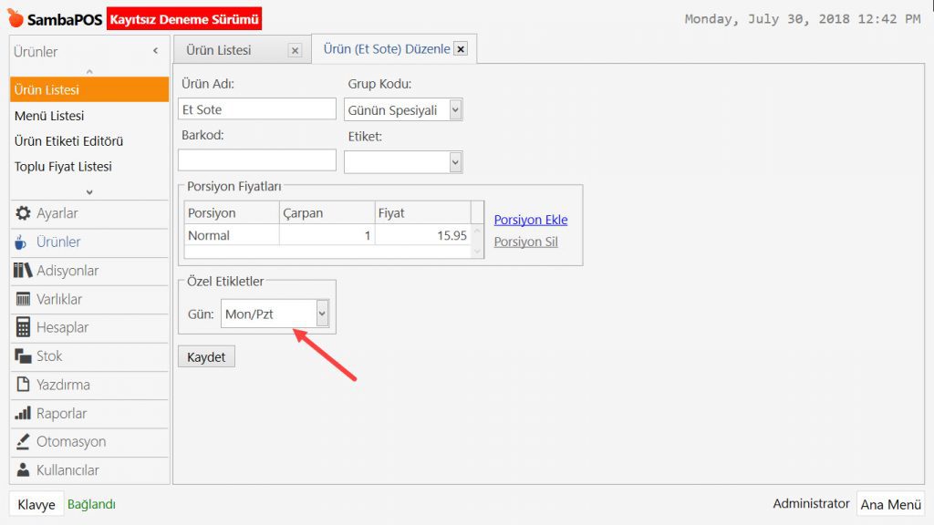Select Menü Listesi in sidebar
Screen dimensions: 934x525
click(49, 116)
